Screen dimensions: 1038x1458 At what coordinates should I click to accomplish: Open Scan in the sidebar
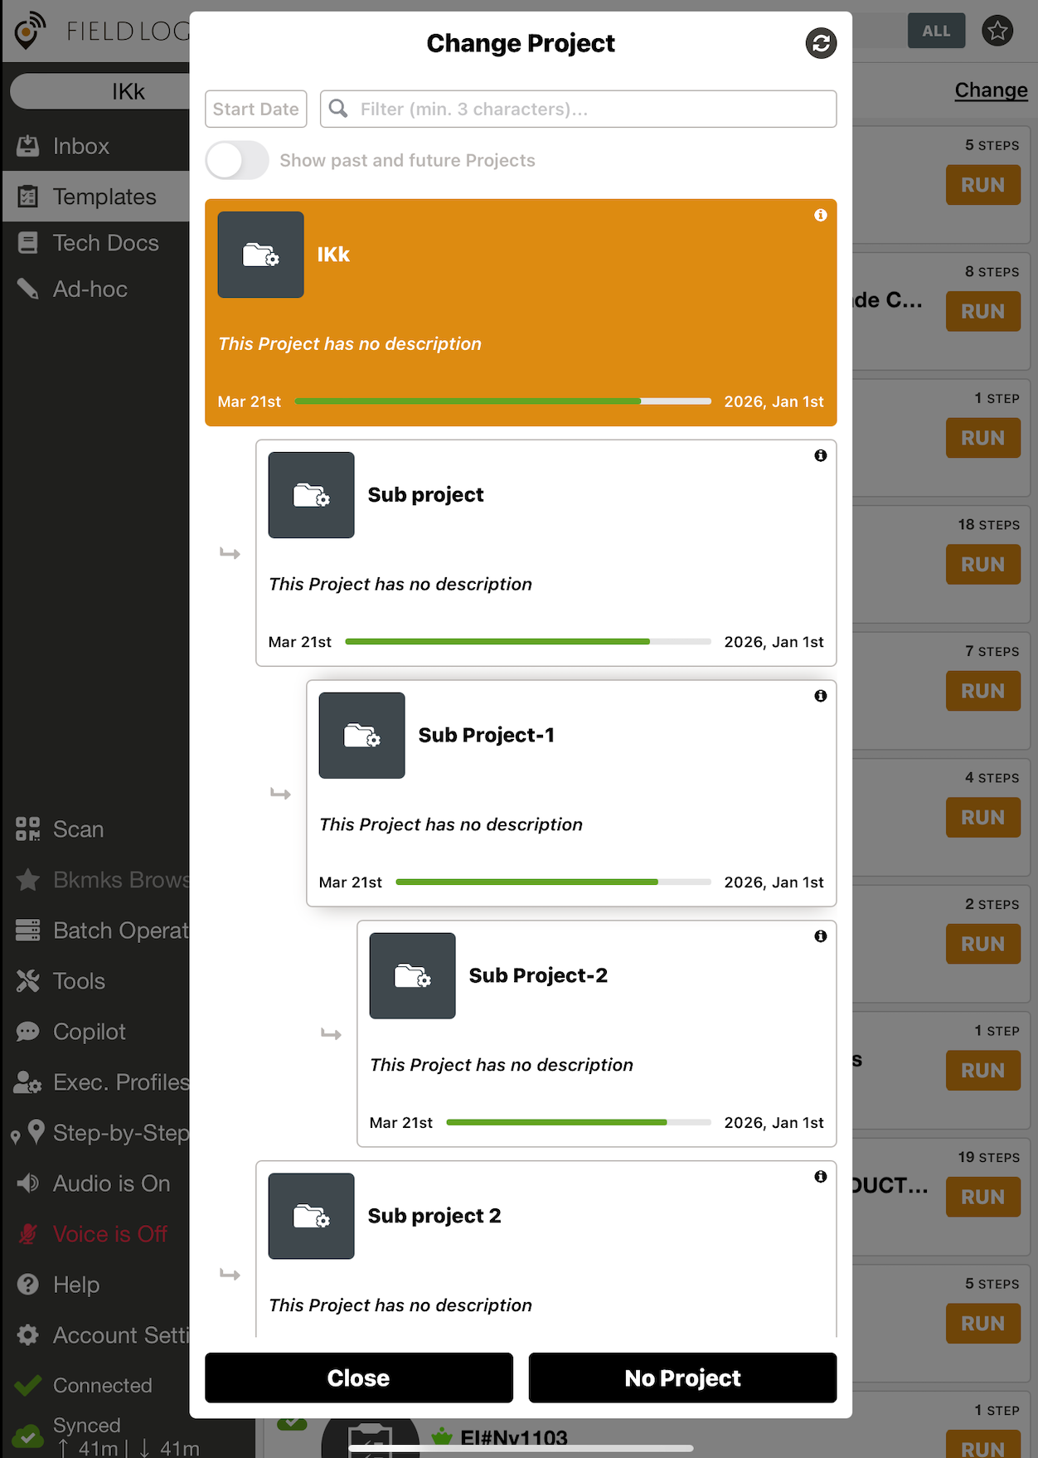pos(95,829)
